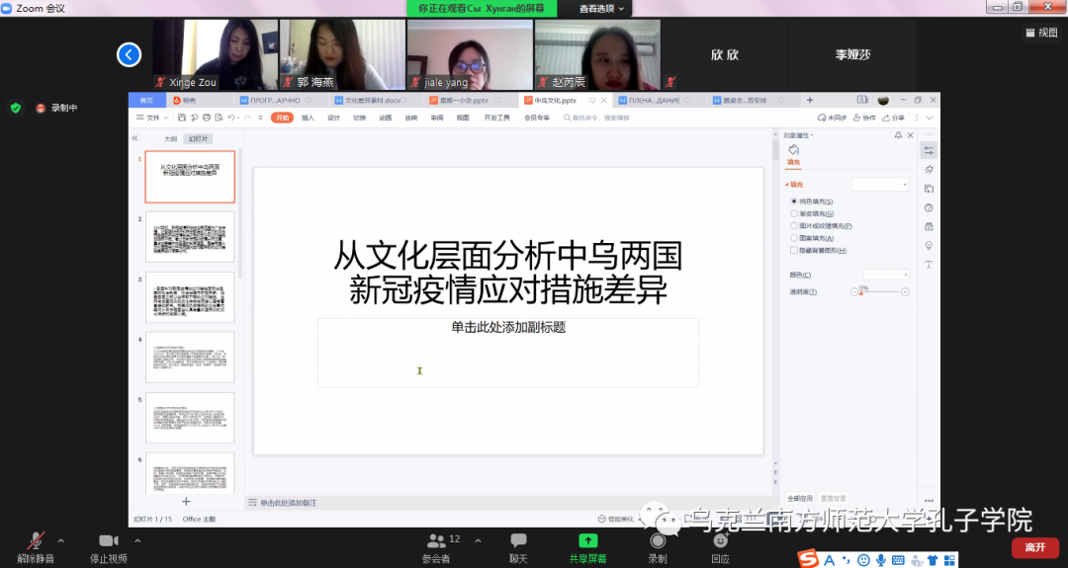Click the 透明度 transparency slider handle
This screenshot has height=568, width=1068.
tap(861, 292)
